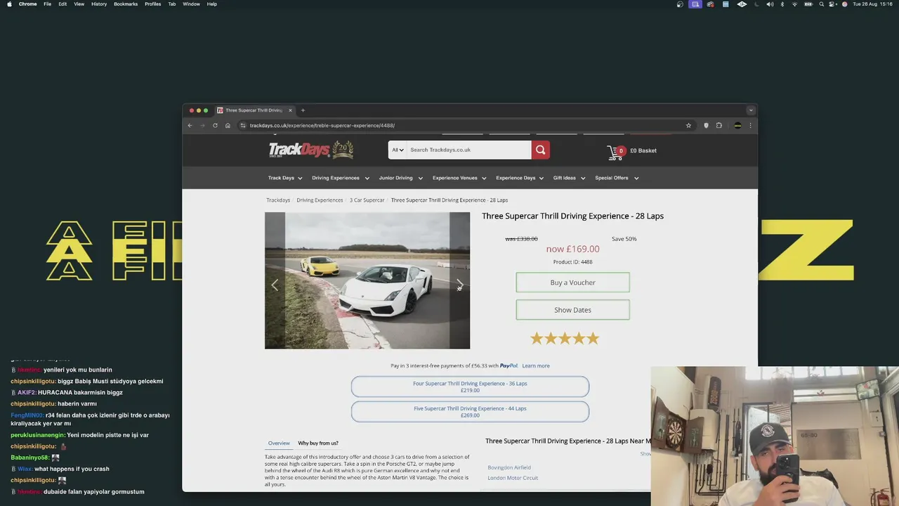Screen dimensions: 899x506
Task: Click the browser home icon
Action: pos(228,126)
